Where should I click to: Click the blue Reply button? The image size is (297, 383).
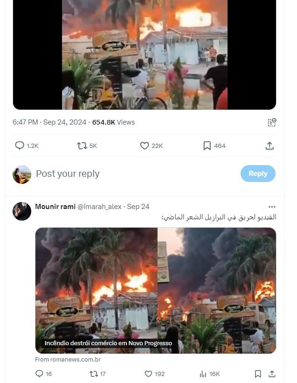coord(258,174)
